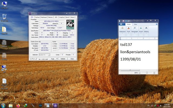Click the CPU-Z taskbar icon
The image size is (173, 108).
(55, 105)
